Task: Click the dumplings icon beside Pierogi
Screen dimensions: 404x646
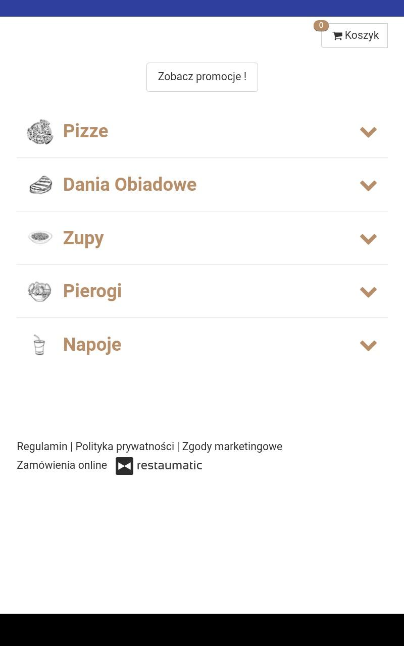Action: point(40,291)
